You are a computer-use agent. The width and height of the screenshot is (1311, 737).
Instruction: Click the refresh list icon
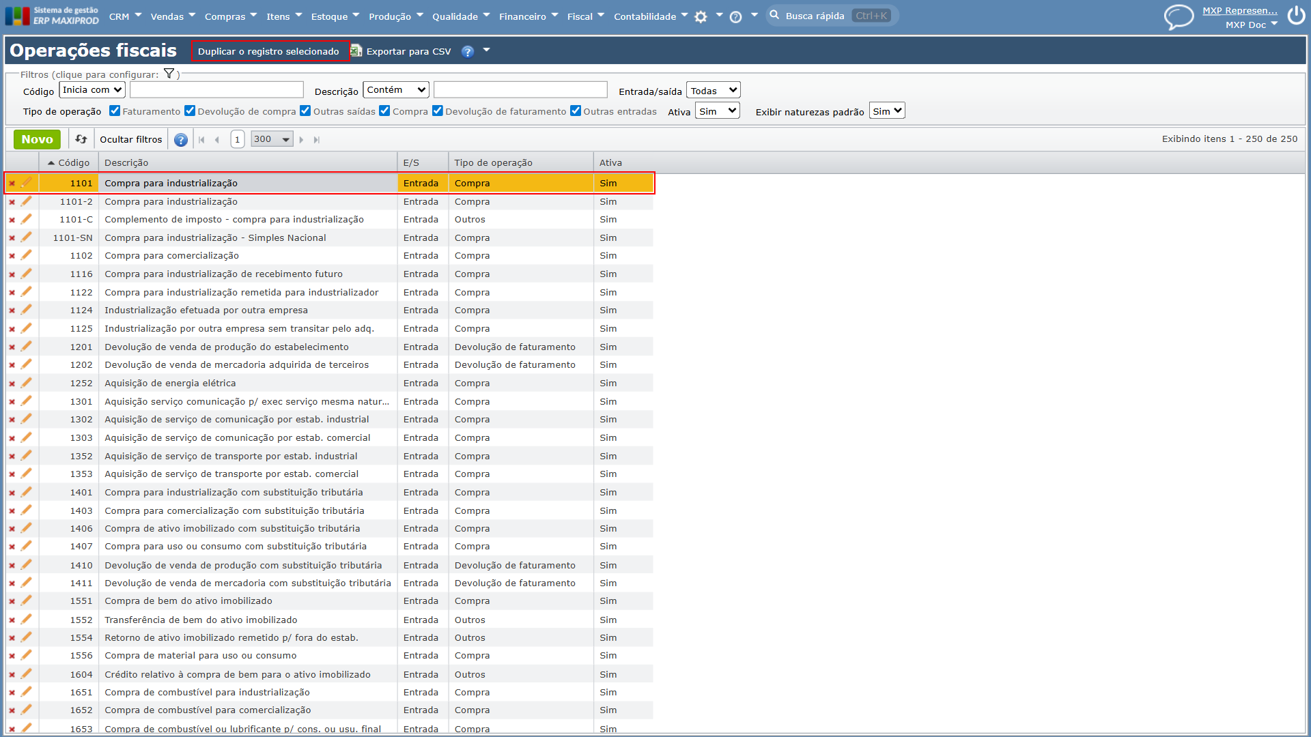click(x=81, y=139)
